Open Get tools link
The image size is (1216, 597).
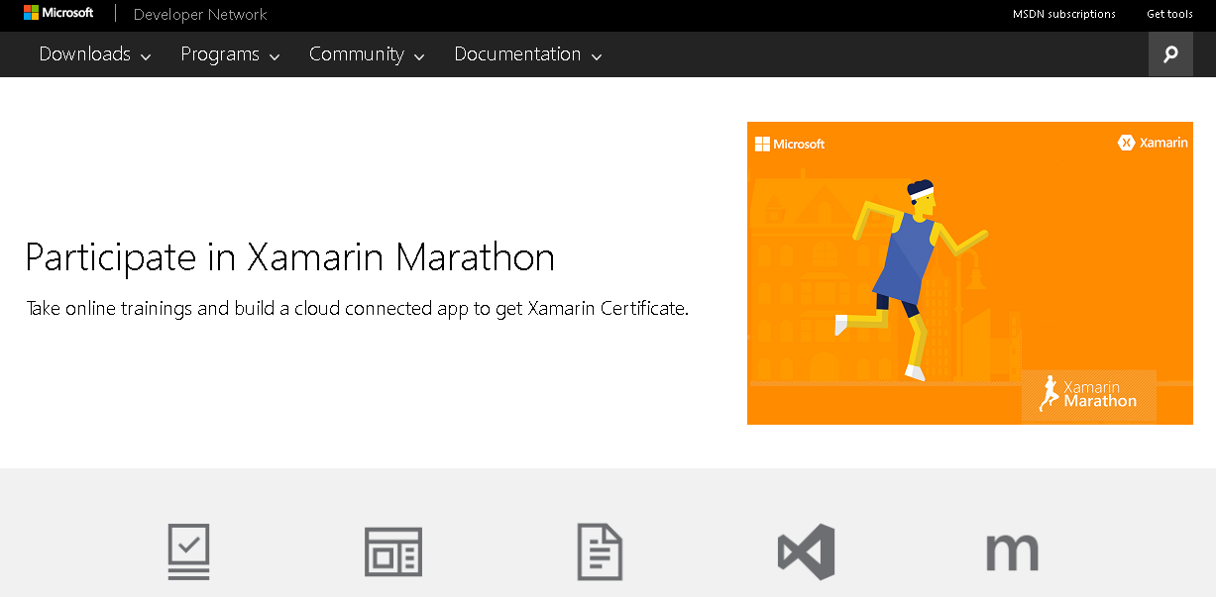[1169, 14]
